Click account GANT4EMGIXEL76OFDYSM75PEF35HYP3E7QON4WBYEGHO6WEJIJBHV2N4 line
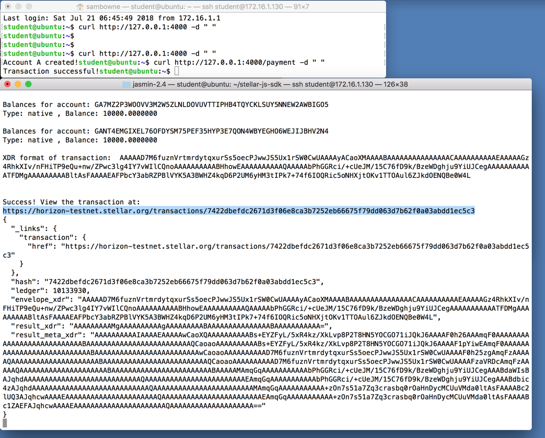The height and width of the screenshot is (438, 545). click(166, 131)
